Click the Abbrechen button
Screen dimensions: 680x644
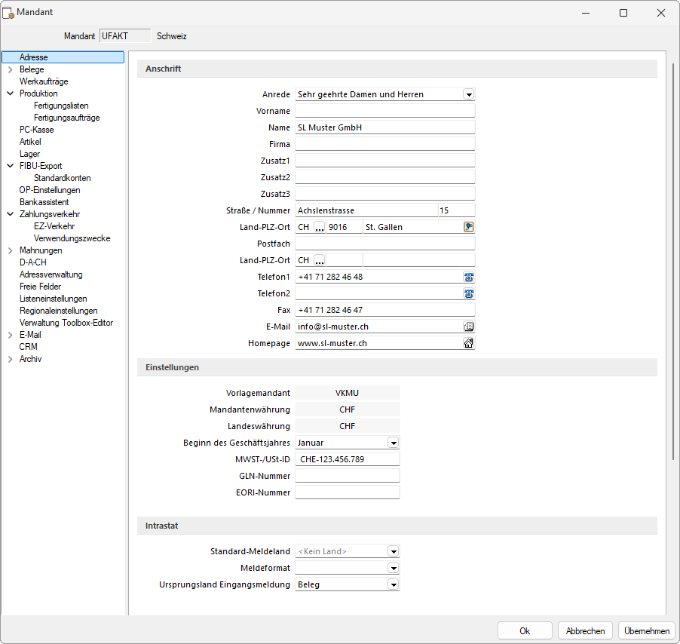tap(586, 631)
